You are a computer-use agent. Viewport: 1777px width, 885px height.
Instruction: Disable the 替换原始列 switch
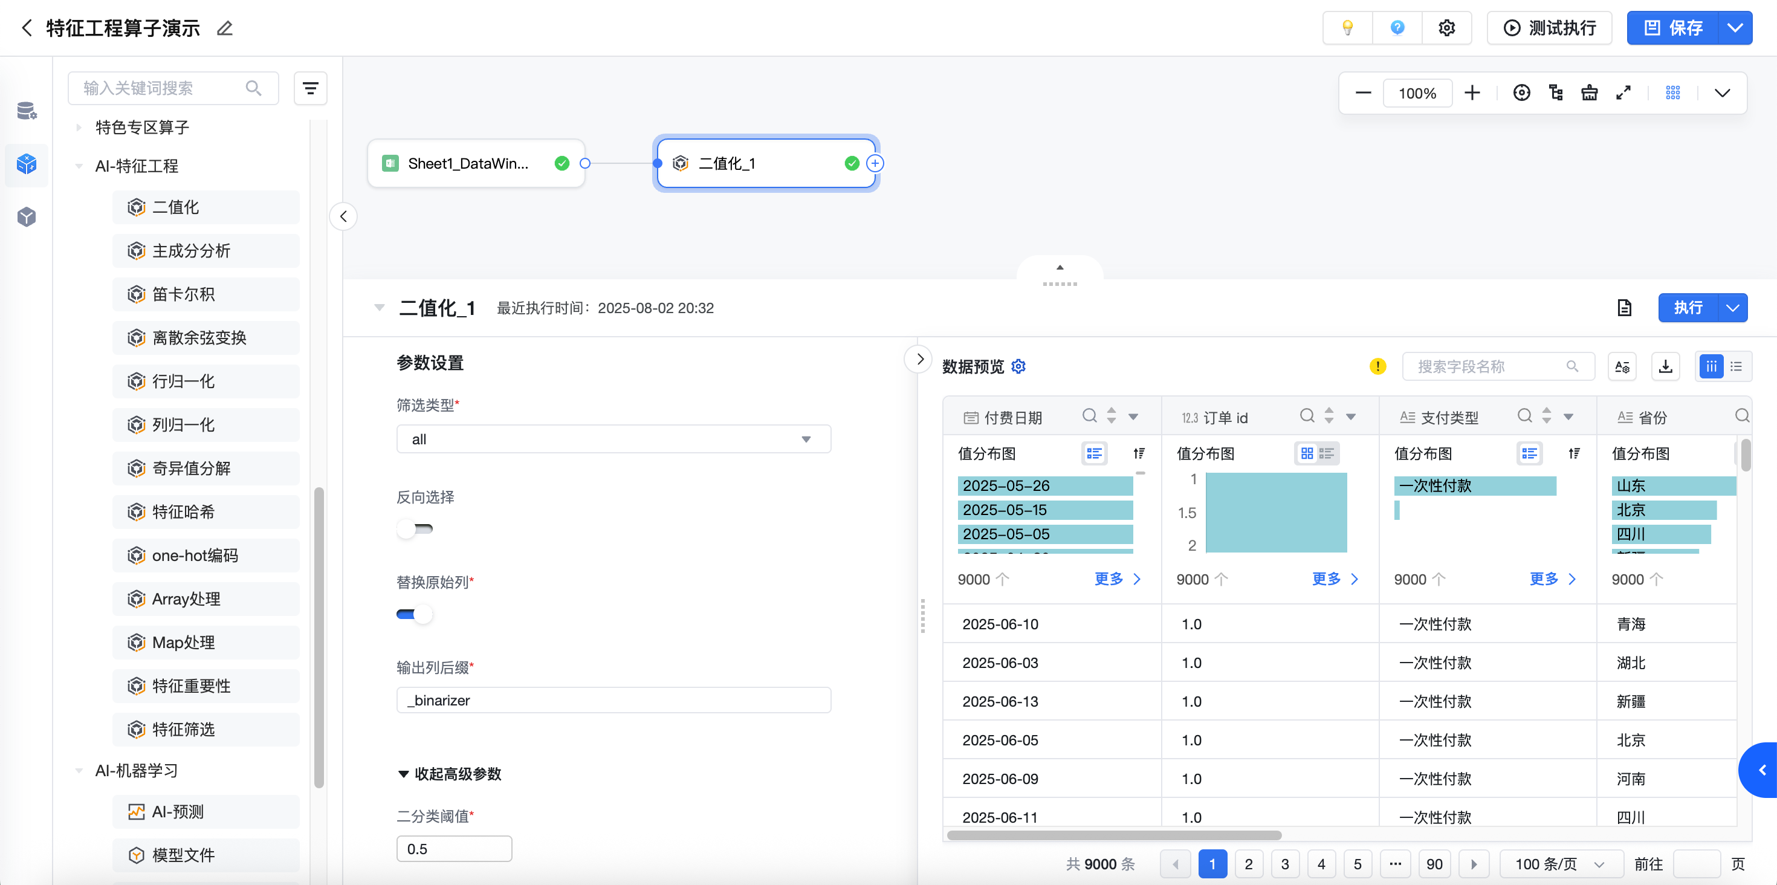click(x=415, y=614)
